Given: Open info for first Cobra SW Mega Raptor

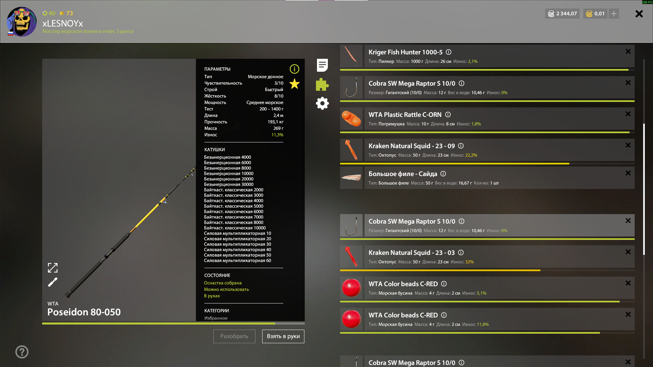Looking at the screenshot, I should coord(462,83).
